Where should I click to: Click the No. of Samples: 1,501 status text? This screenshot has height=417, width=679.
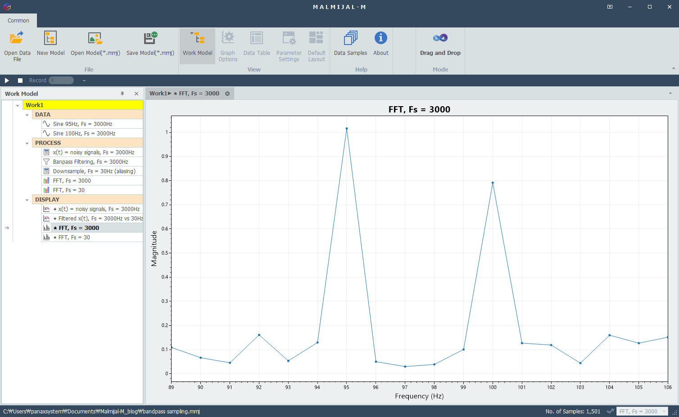pos(573,411)
